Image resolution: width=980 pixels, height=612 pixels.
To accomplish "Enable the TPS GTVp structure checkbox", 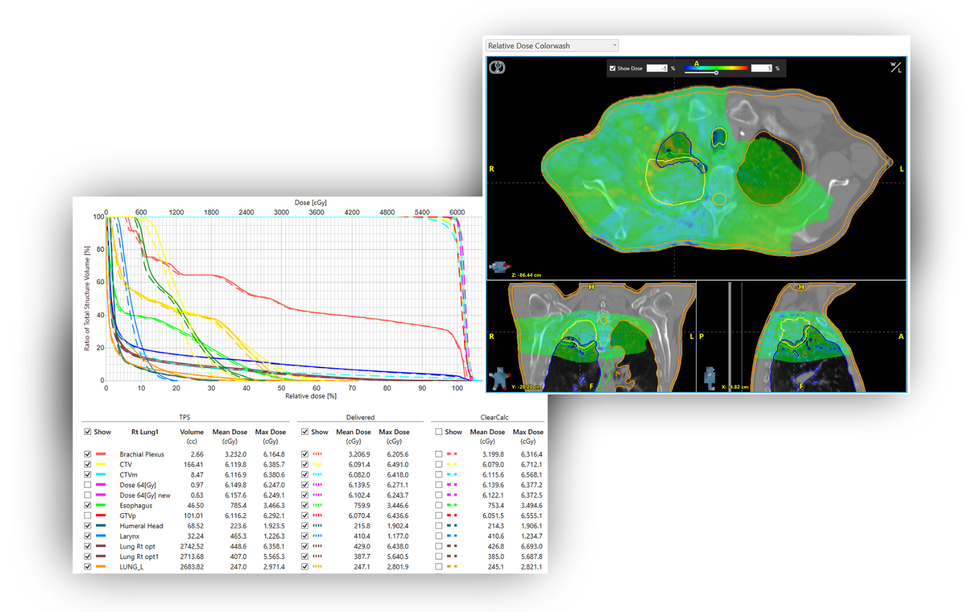I will [x=88, y=516].
